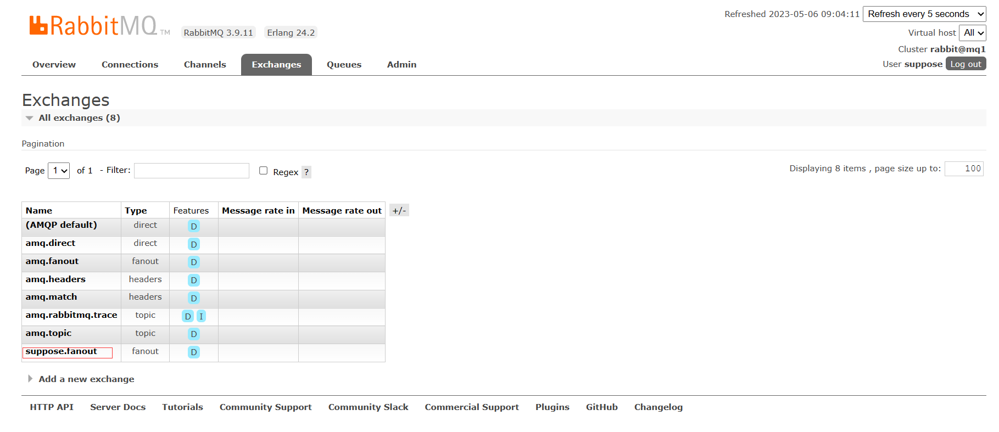The height and width of the screenshot is (432, 999).
Task: Click the cluster name rabbit@mq1
Action: click(958, 49)
